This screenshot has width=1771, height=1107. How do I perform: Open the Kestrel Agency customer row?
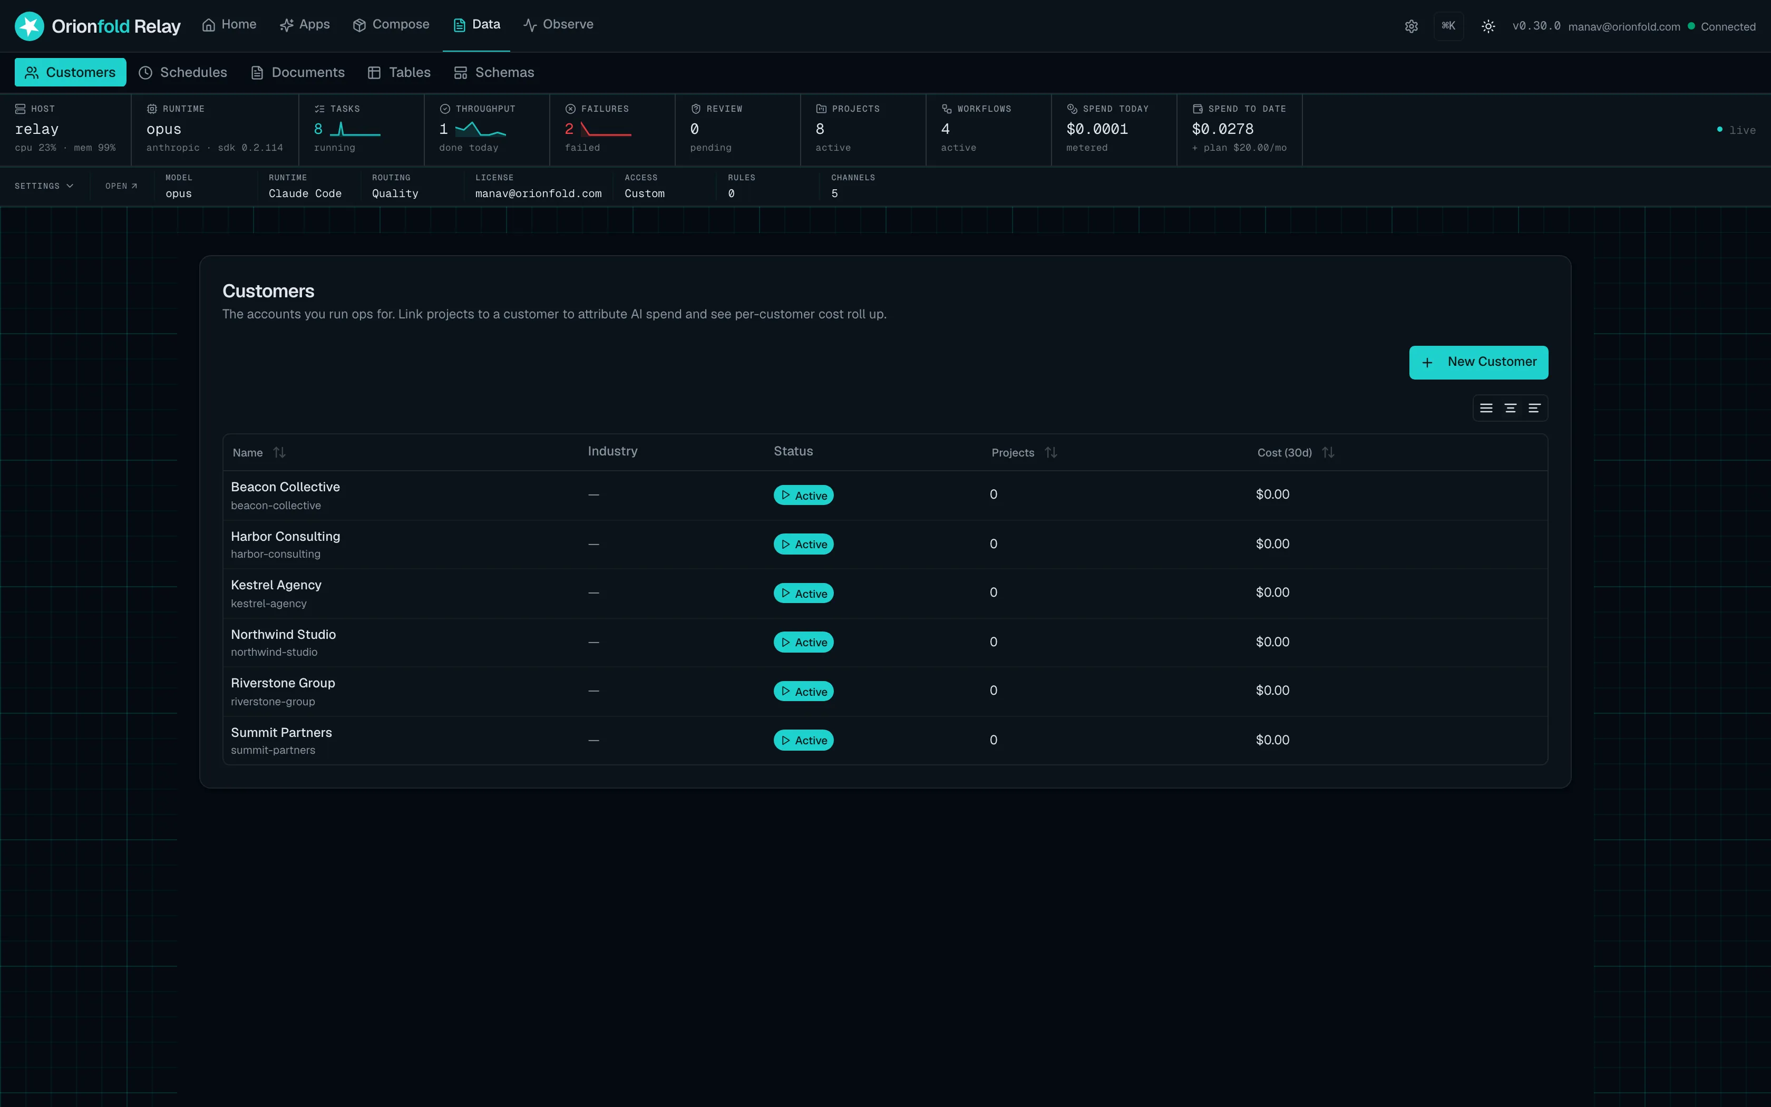click(x=885, y=594)
